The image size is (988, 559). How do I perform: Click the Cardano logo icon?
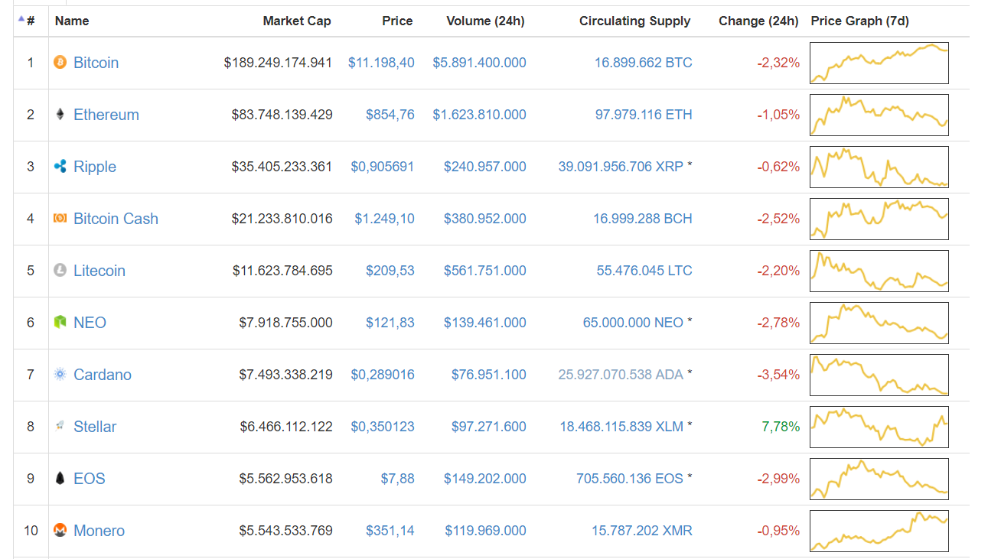[59, 375]
